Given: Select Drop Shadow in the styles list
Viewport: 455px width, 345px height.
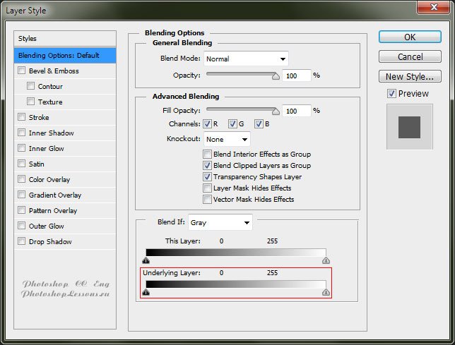Looking at the screenshot, I should [50, 241].
